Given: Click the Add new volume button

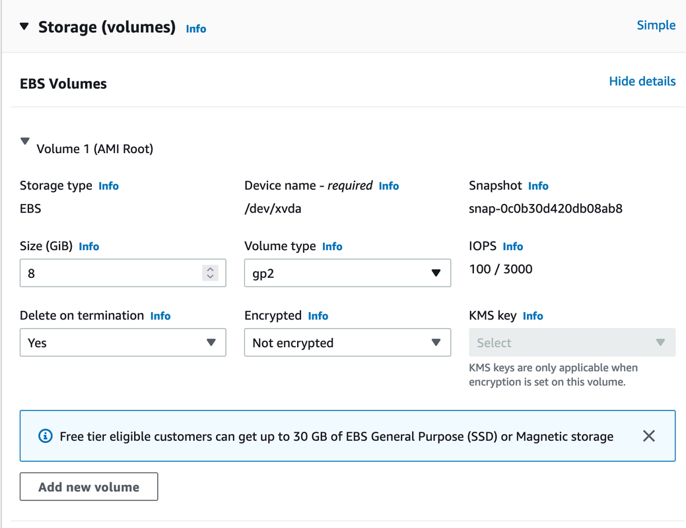Looking at the screenshot, I should (x=89, y=487).
